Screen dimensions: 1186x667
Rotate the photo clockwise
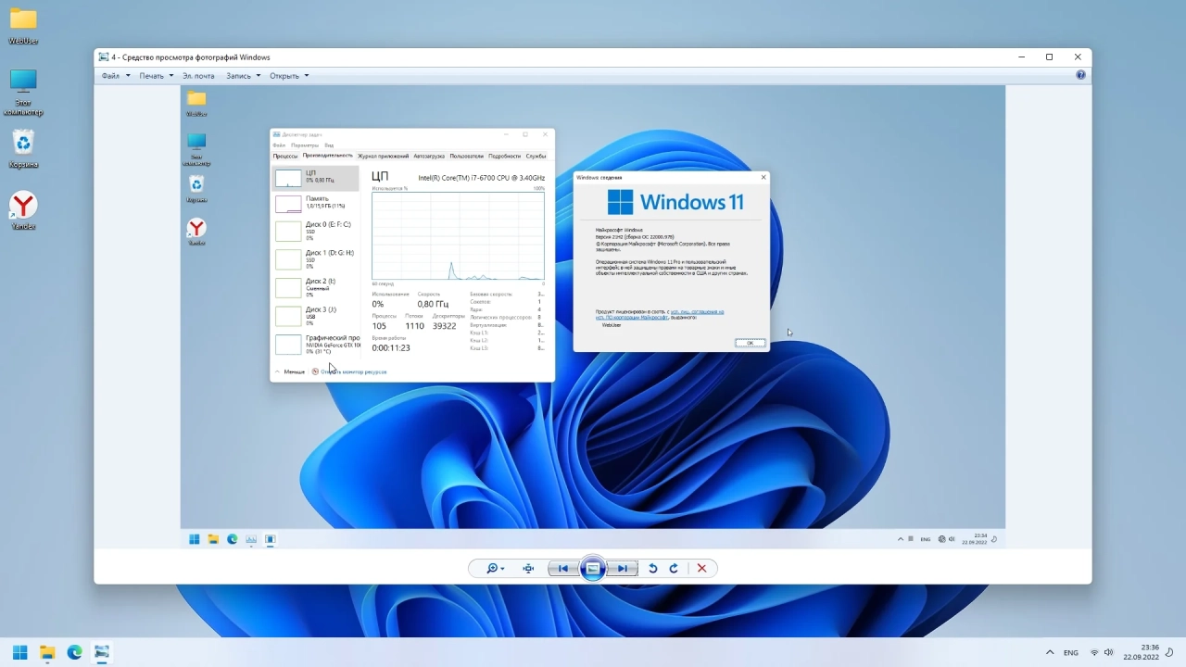[674, 569]
